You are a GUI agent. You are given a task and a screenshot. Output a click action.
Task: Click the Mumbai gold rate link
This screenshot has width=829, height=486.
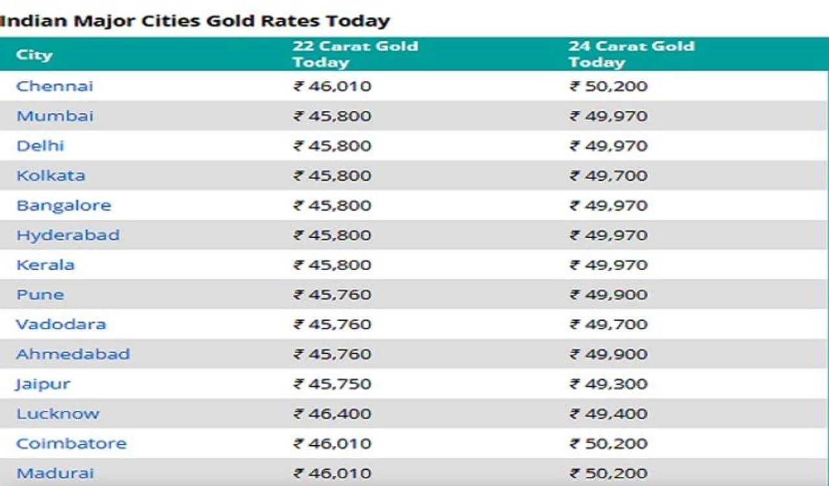tap(54, 116)
